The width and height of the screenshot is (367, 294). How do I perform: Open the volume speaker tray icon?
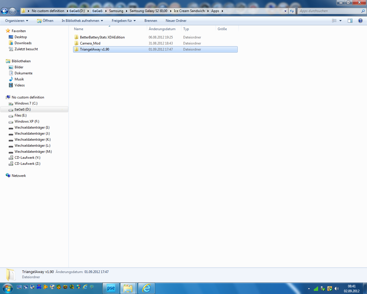(337, 289)
